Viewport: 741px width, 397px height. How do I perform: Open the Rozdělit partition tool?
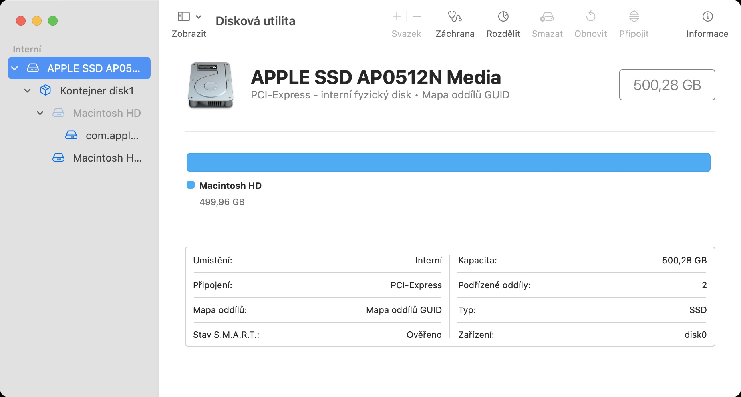(503, 17)
